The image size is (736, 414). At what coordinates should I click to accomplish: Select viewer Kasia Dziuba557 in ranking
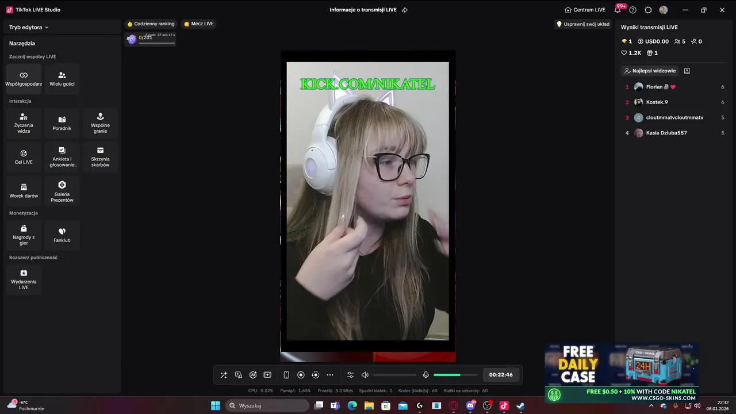coord(675,133)
